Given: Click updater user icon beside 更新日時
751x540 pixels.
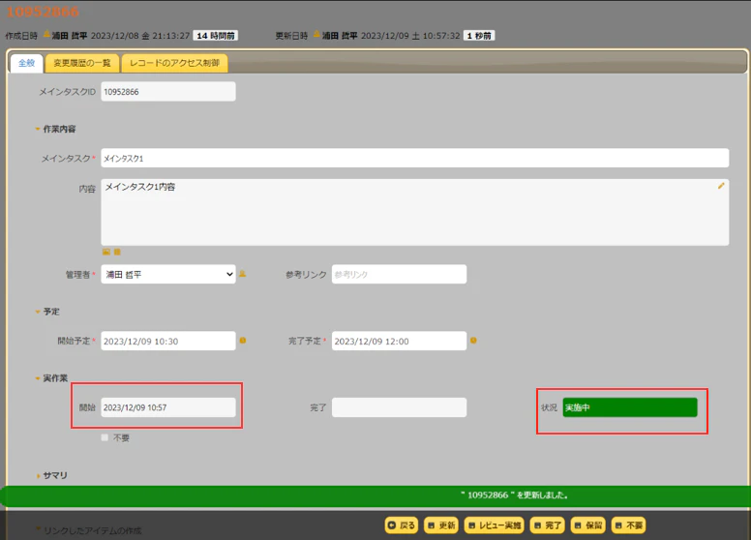Looking at the screenshot, I should click(x=317, y=35).
